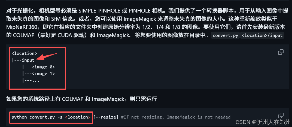The width and height of the screenshot is (292, 127).
Task: Select the input folder tree line
Action: point(23,60)
